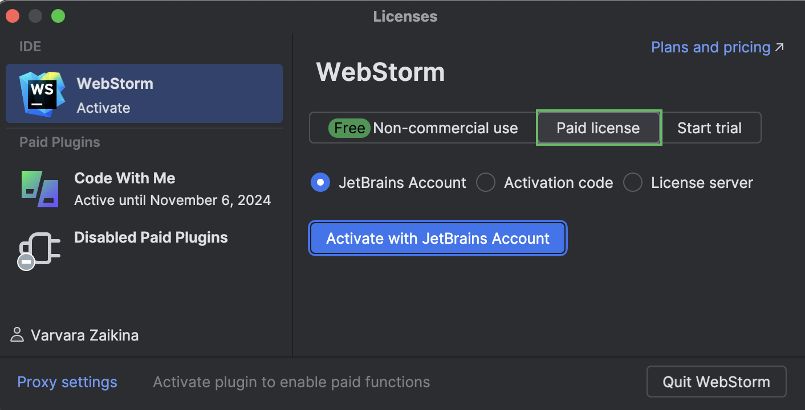
Task: Switch to the Paid license tab
Action: pos(599,128)
